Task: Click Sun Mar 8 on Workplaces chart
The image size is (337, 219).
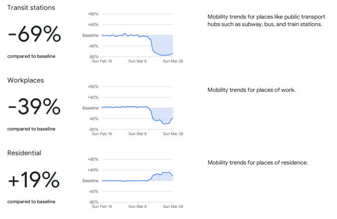Action: [x=138, y=134]
